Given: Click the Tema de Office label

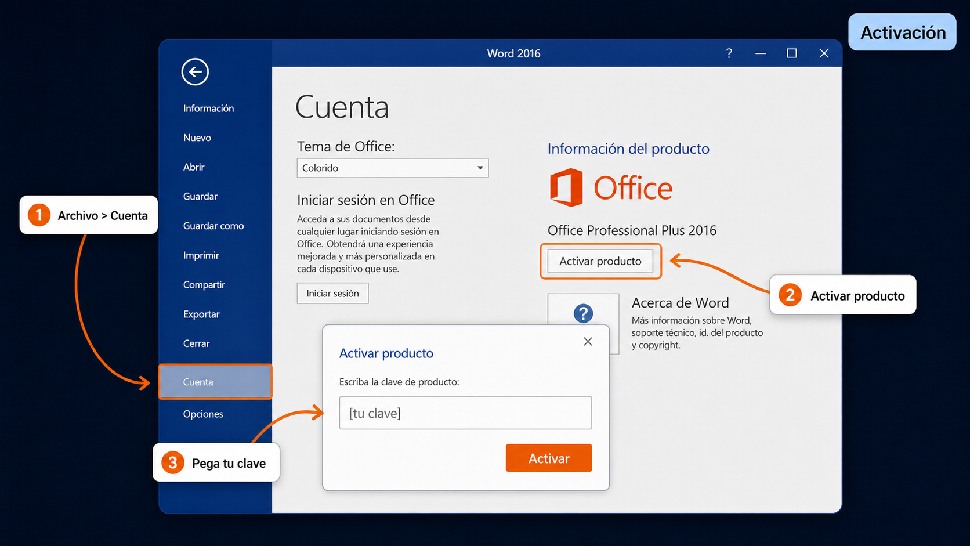Looking at the screenshot, I should (346, 146).
